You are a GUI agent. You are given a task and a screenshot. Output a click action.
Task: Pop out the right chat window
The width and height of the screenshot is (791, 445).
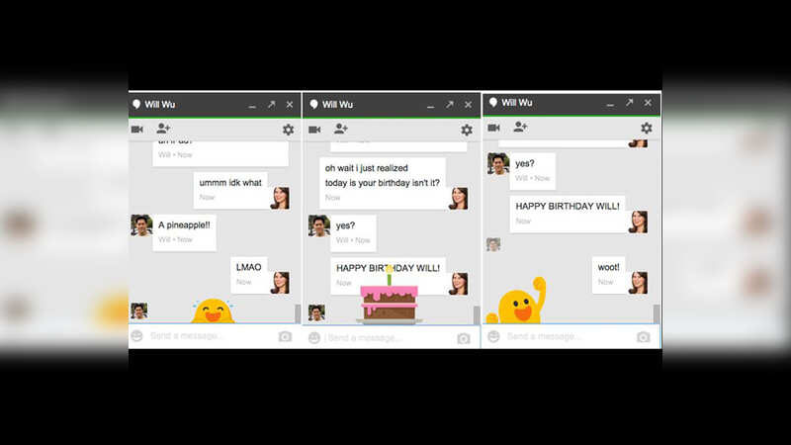click(629, 103)
